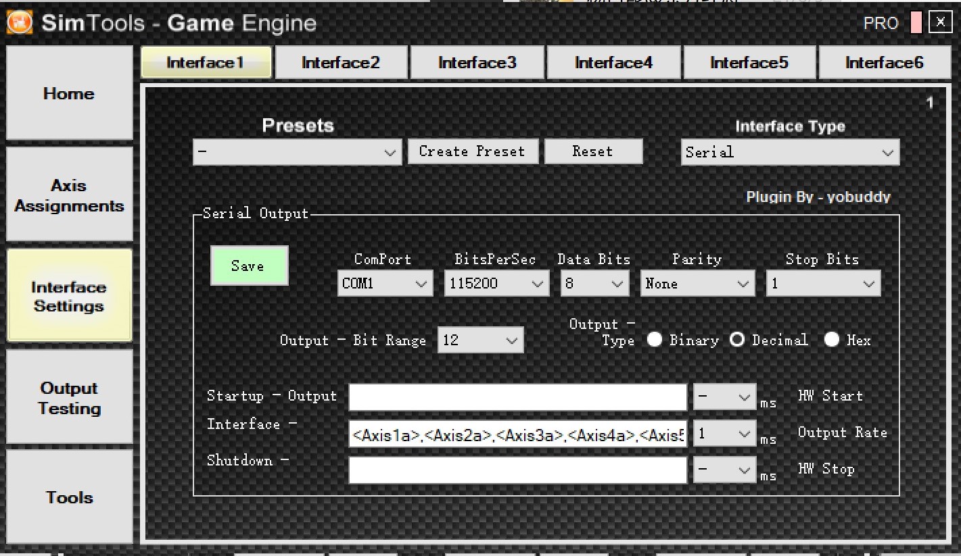Open the Tools section
The width and height of the screenshot is (961, 556).
pos(69,498)
